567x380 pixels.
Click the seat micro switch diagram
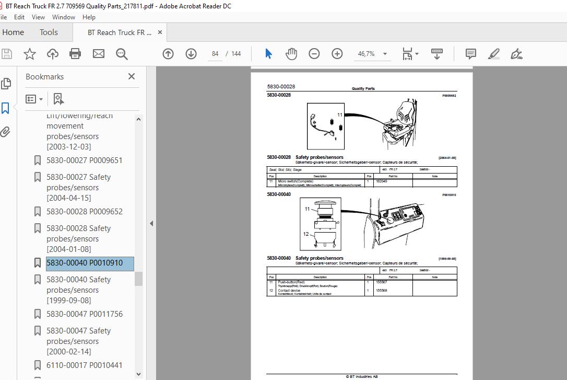click(x=325, y=126)
